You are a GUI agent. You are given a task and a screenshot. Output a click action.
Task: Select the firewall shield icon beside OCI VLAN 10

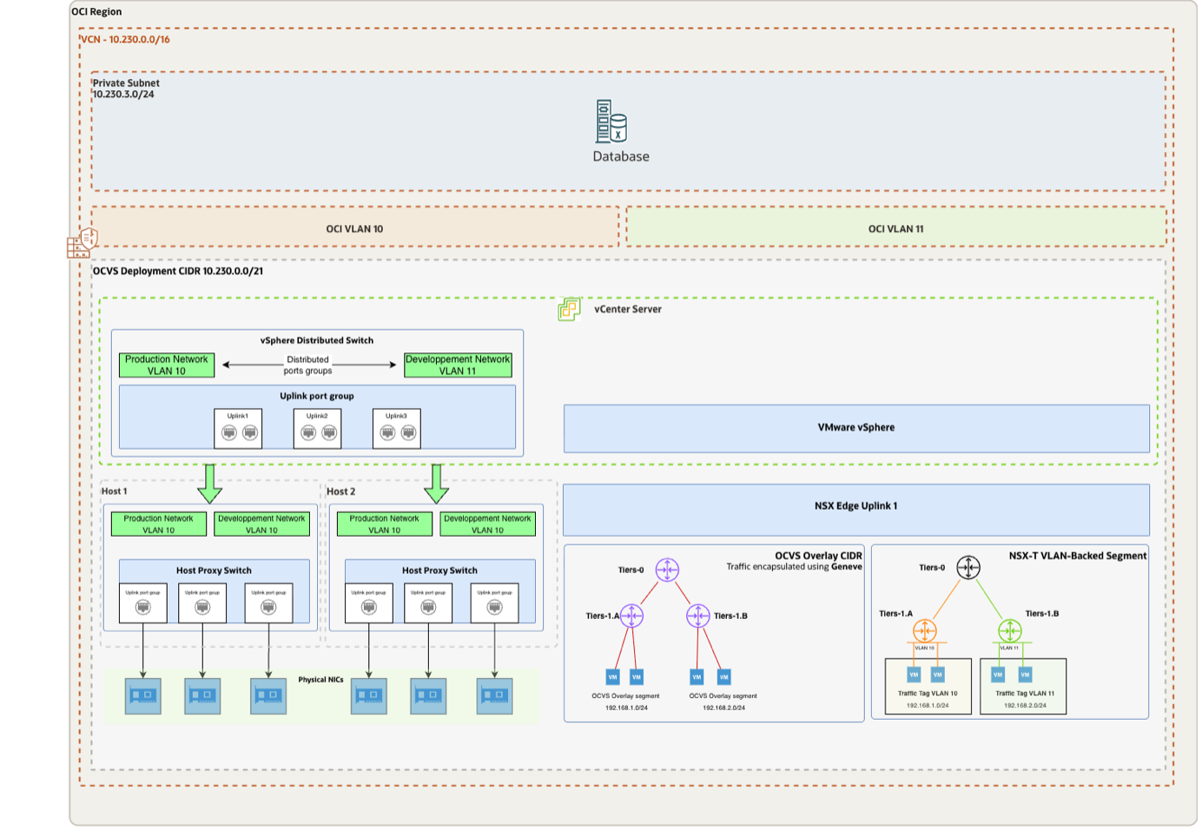click(83, 243)
